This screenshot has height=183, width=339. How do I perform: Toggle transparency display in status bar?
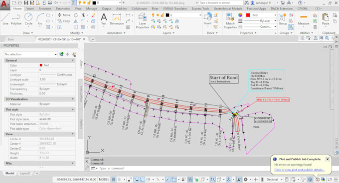[190, 180]
